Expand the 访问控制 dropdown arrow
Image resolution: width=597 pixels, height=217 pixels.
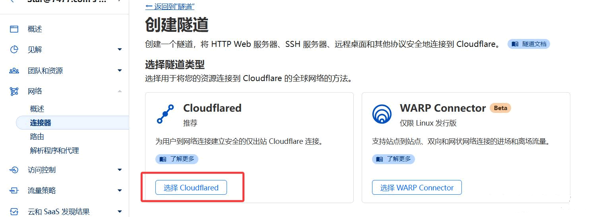tap(120, 170)
